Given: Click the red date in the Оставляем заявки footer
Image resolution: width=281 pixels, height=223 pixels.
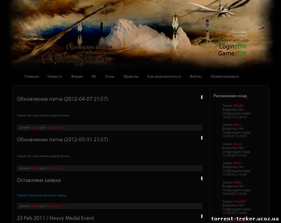Looking at the screenshot, I should coord(55,206).
